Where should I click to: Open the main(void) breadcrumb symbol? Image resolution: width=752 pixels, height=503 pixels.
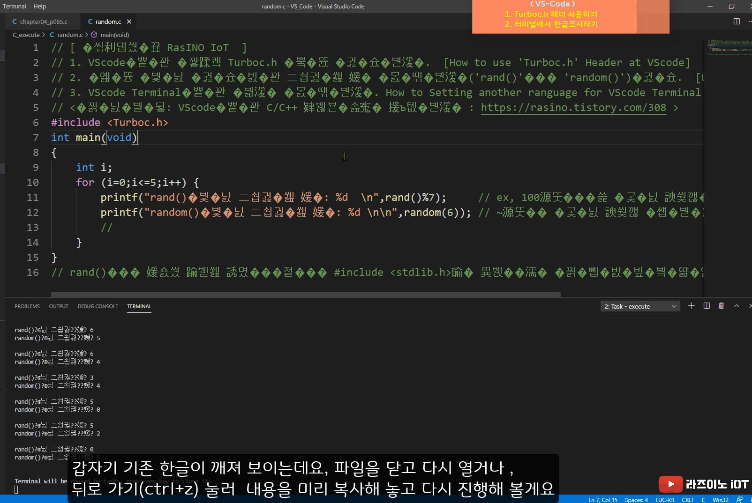(110, 35)
